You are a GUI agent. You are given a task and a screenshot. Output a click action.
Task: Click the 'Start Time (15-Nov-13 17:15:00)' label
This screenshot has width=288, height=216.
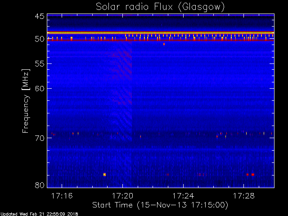[160, 205]
